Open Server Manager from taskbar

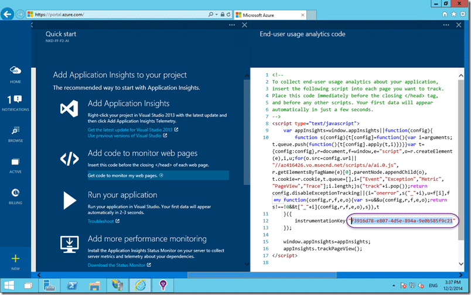[x=49, y=286]
